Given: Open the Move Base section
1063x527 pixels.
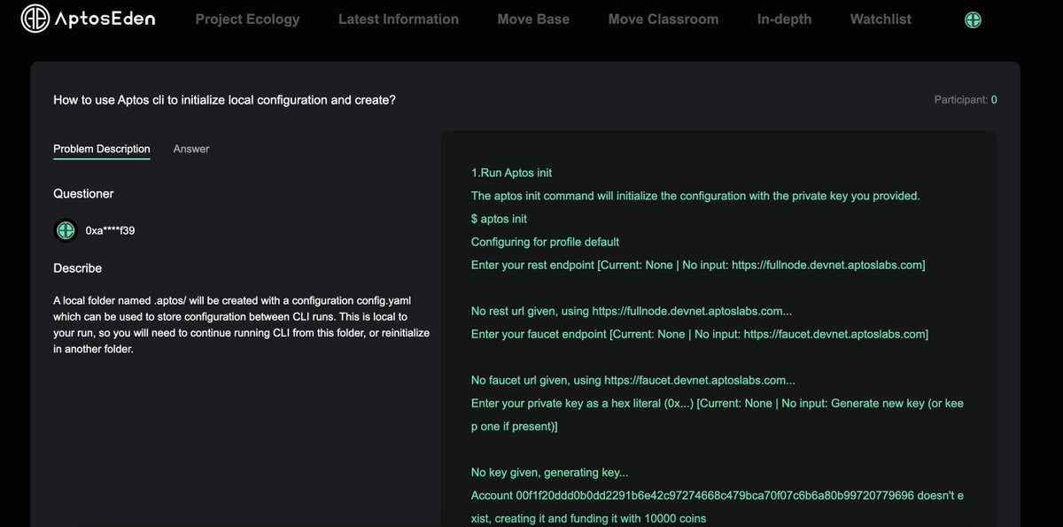Looking at the screenshot, I should pos(533,19).
